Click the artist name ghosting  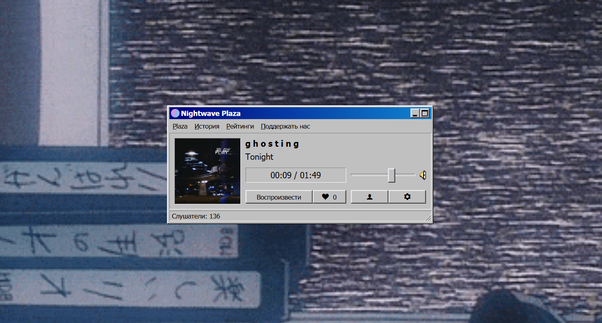click(x=272, y=144)
